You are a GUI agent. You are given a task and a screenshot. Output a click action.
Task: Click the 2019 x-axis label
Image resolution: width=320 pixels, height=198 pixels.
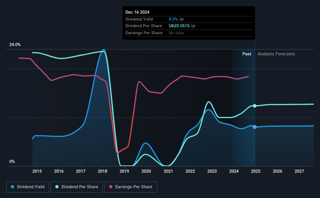click(x=124, y=171)
